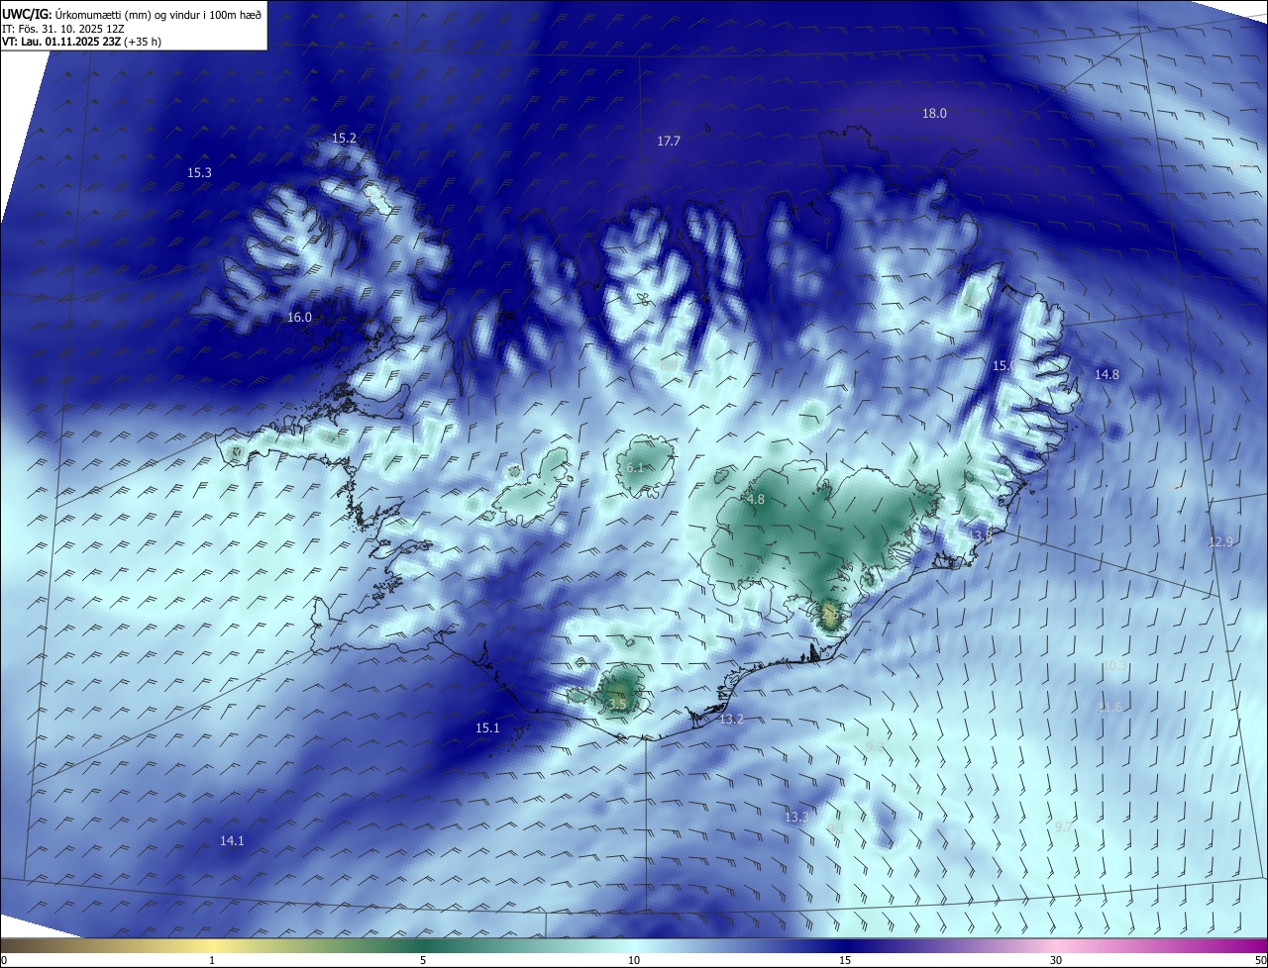Click the 16.0 value label on the map
This screenshot has width=1268, height=968.
click(299, 318)
